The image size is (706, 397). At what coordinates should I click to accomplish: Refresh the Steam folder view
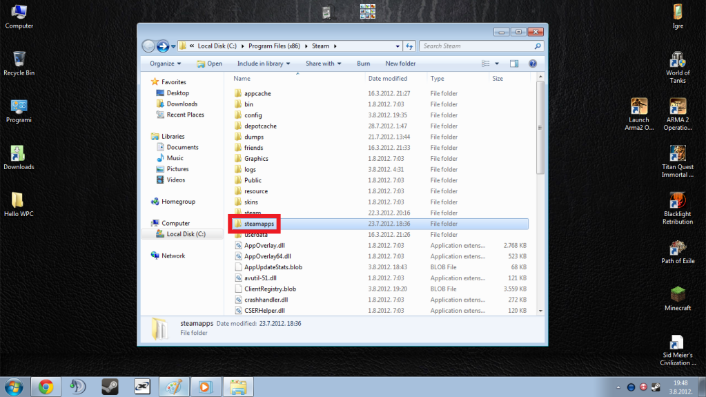[x=409, y=46]
